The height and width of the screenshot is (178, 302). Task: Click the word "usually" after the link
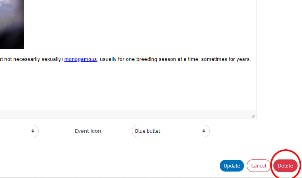[x=108, y=59]
